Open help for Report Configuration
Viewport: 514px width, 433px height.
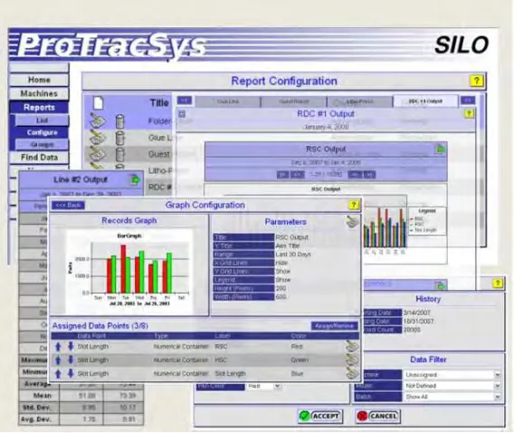click(x=476, y=81)
